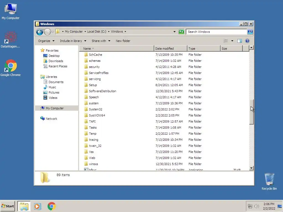Click the media player taskbar icon
The height and width of the screenshot is (212, 283).
click(x=38, y=206)
